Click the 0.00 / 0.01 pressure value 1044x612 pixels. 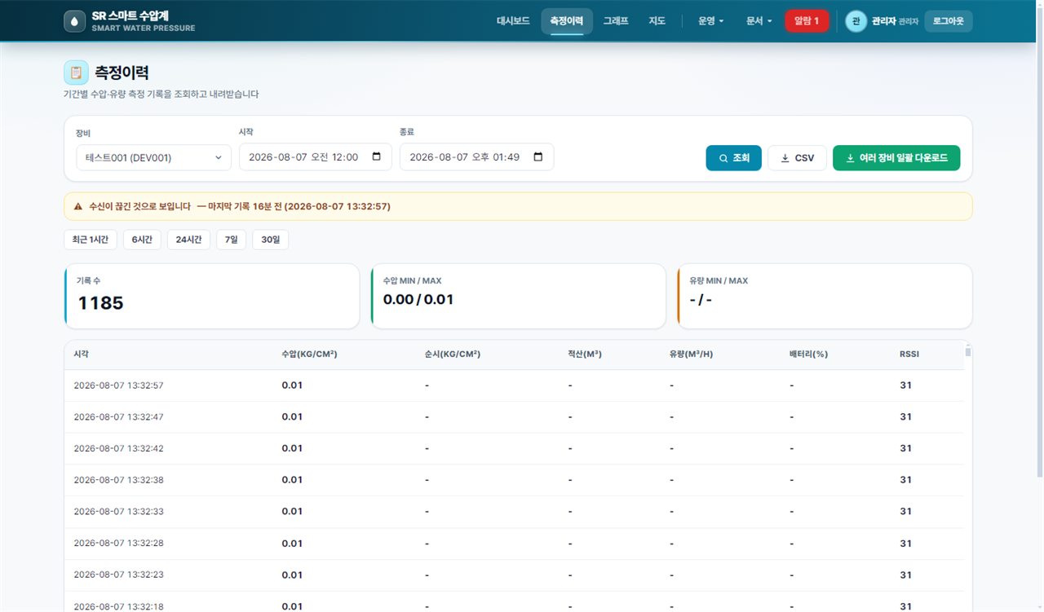418,300
